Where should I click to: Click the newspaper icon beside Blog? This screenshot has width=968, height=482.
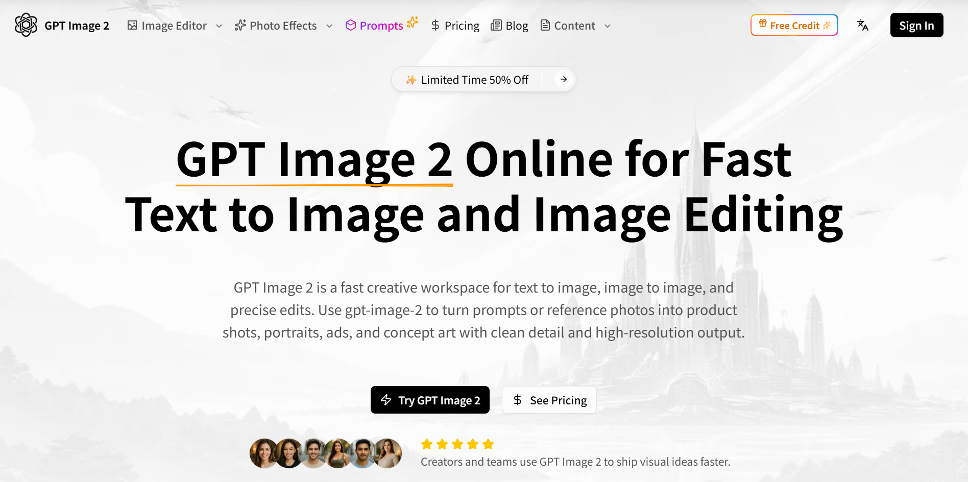tap(496, 26)
